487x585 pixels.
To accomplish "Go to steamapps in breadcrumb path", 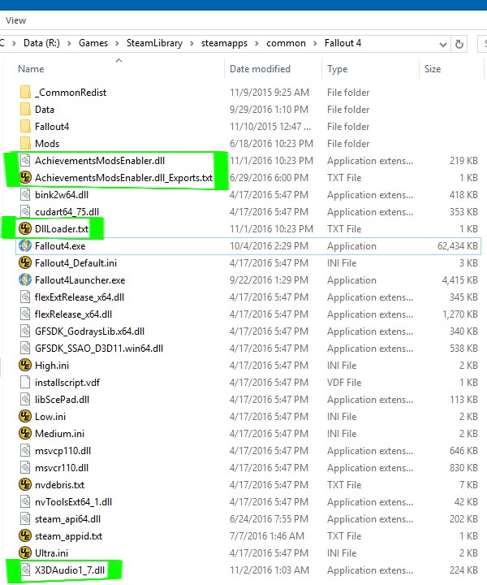I will tap(224, 43).
